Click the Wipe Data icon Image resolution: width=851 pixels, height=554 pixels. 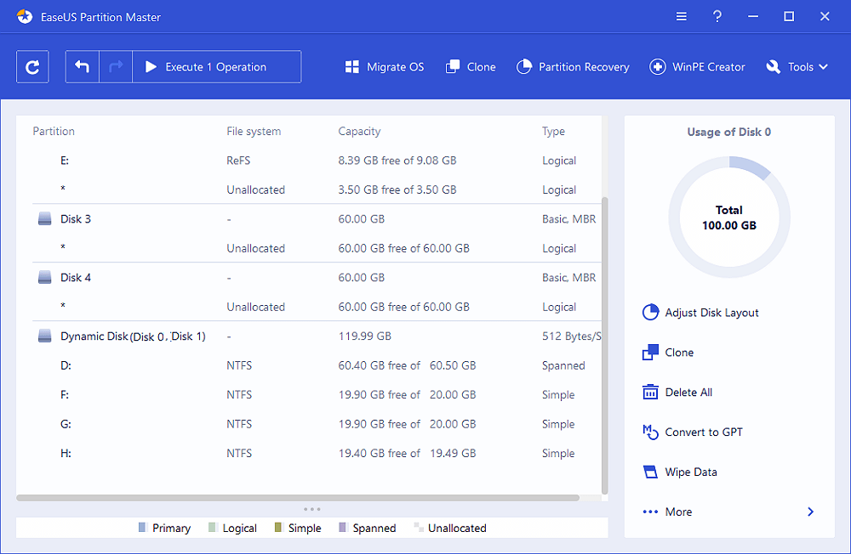[650, 472]
